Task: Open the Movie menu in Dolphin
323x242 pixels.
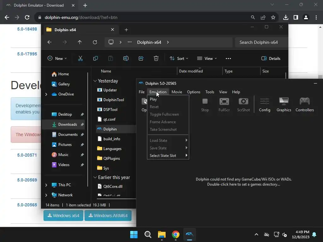Action: (177, 92)
